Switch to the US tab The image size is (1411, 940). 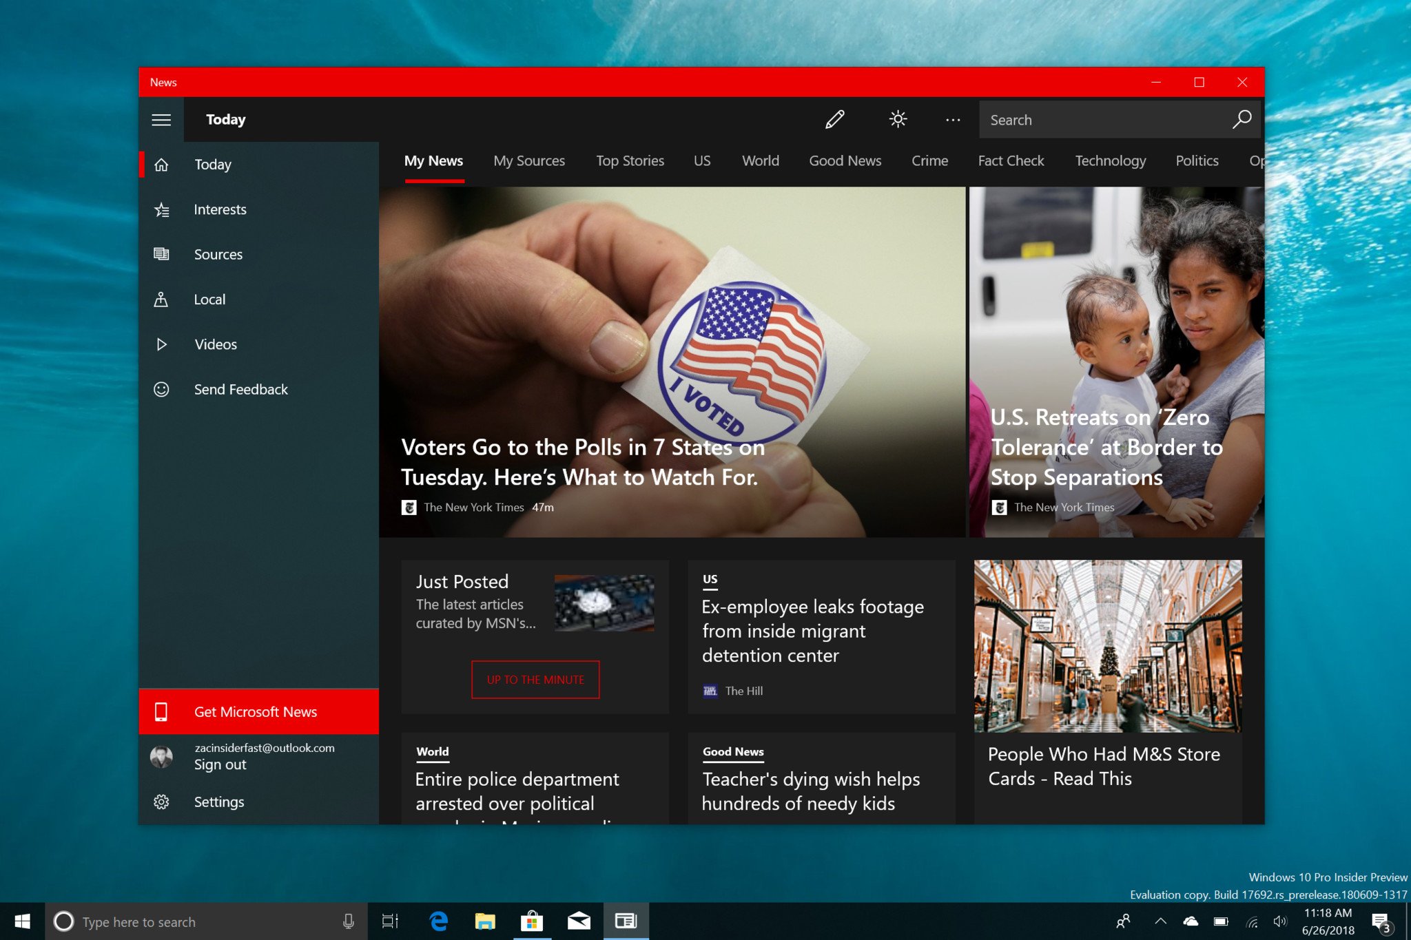[702, 161]
